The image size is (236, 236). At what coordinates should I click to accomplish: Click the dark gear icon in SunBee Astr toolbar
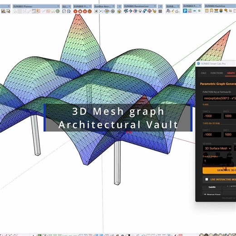coord(113,11)
